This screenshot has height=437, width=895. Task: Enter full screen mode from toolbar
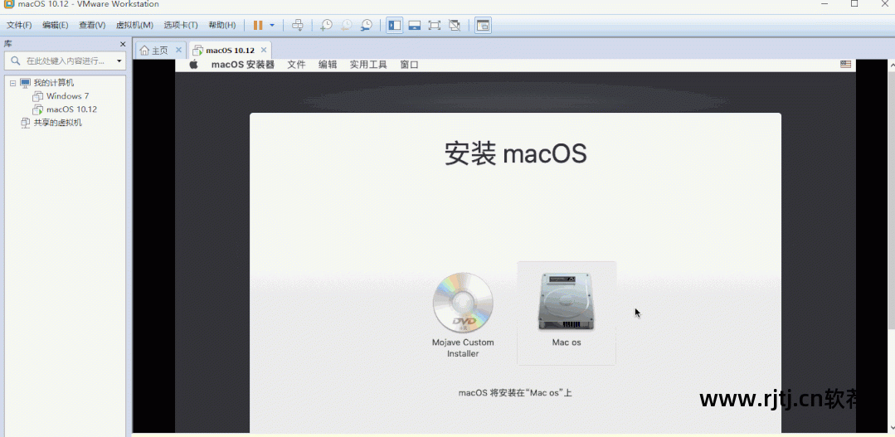[435, 25]
